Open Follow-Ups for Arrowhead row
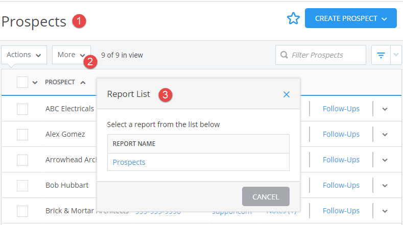Screen dimensions: 403x225 (x=341, y=160)
